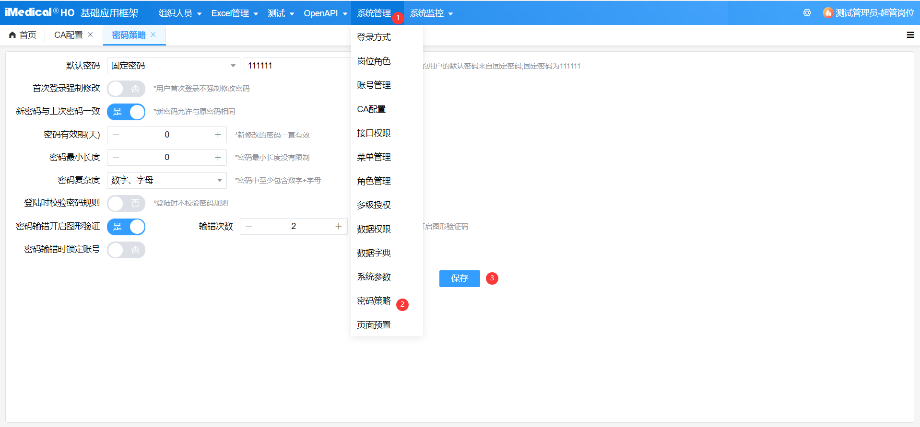The image size is (920, 427).
Task: Select 数据字典 from menu
Action: point(387,253)
